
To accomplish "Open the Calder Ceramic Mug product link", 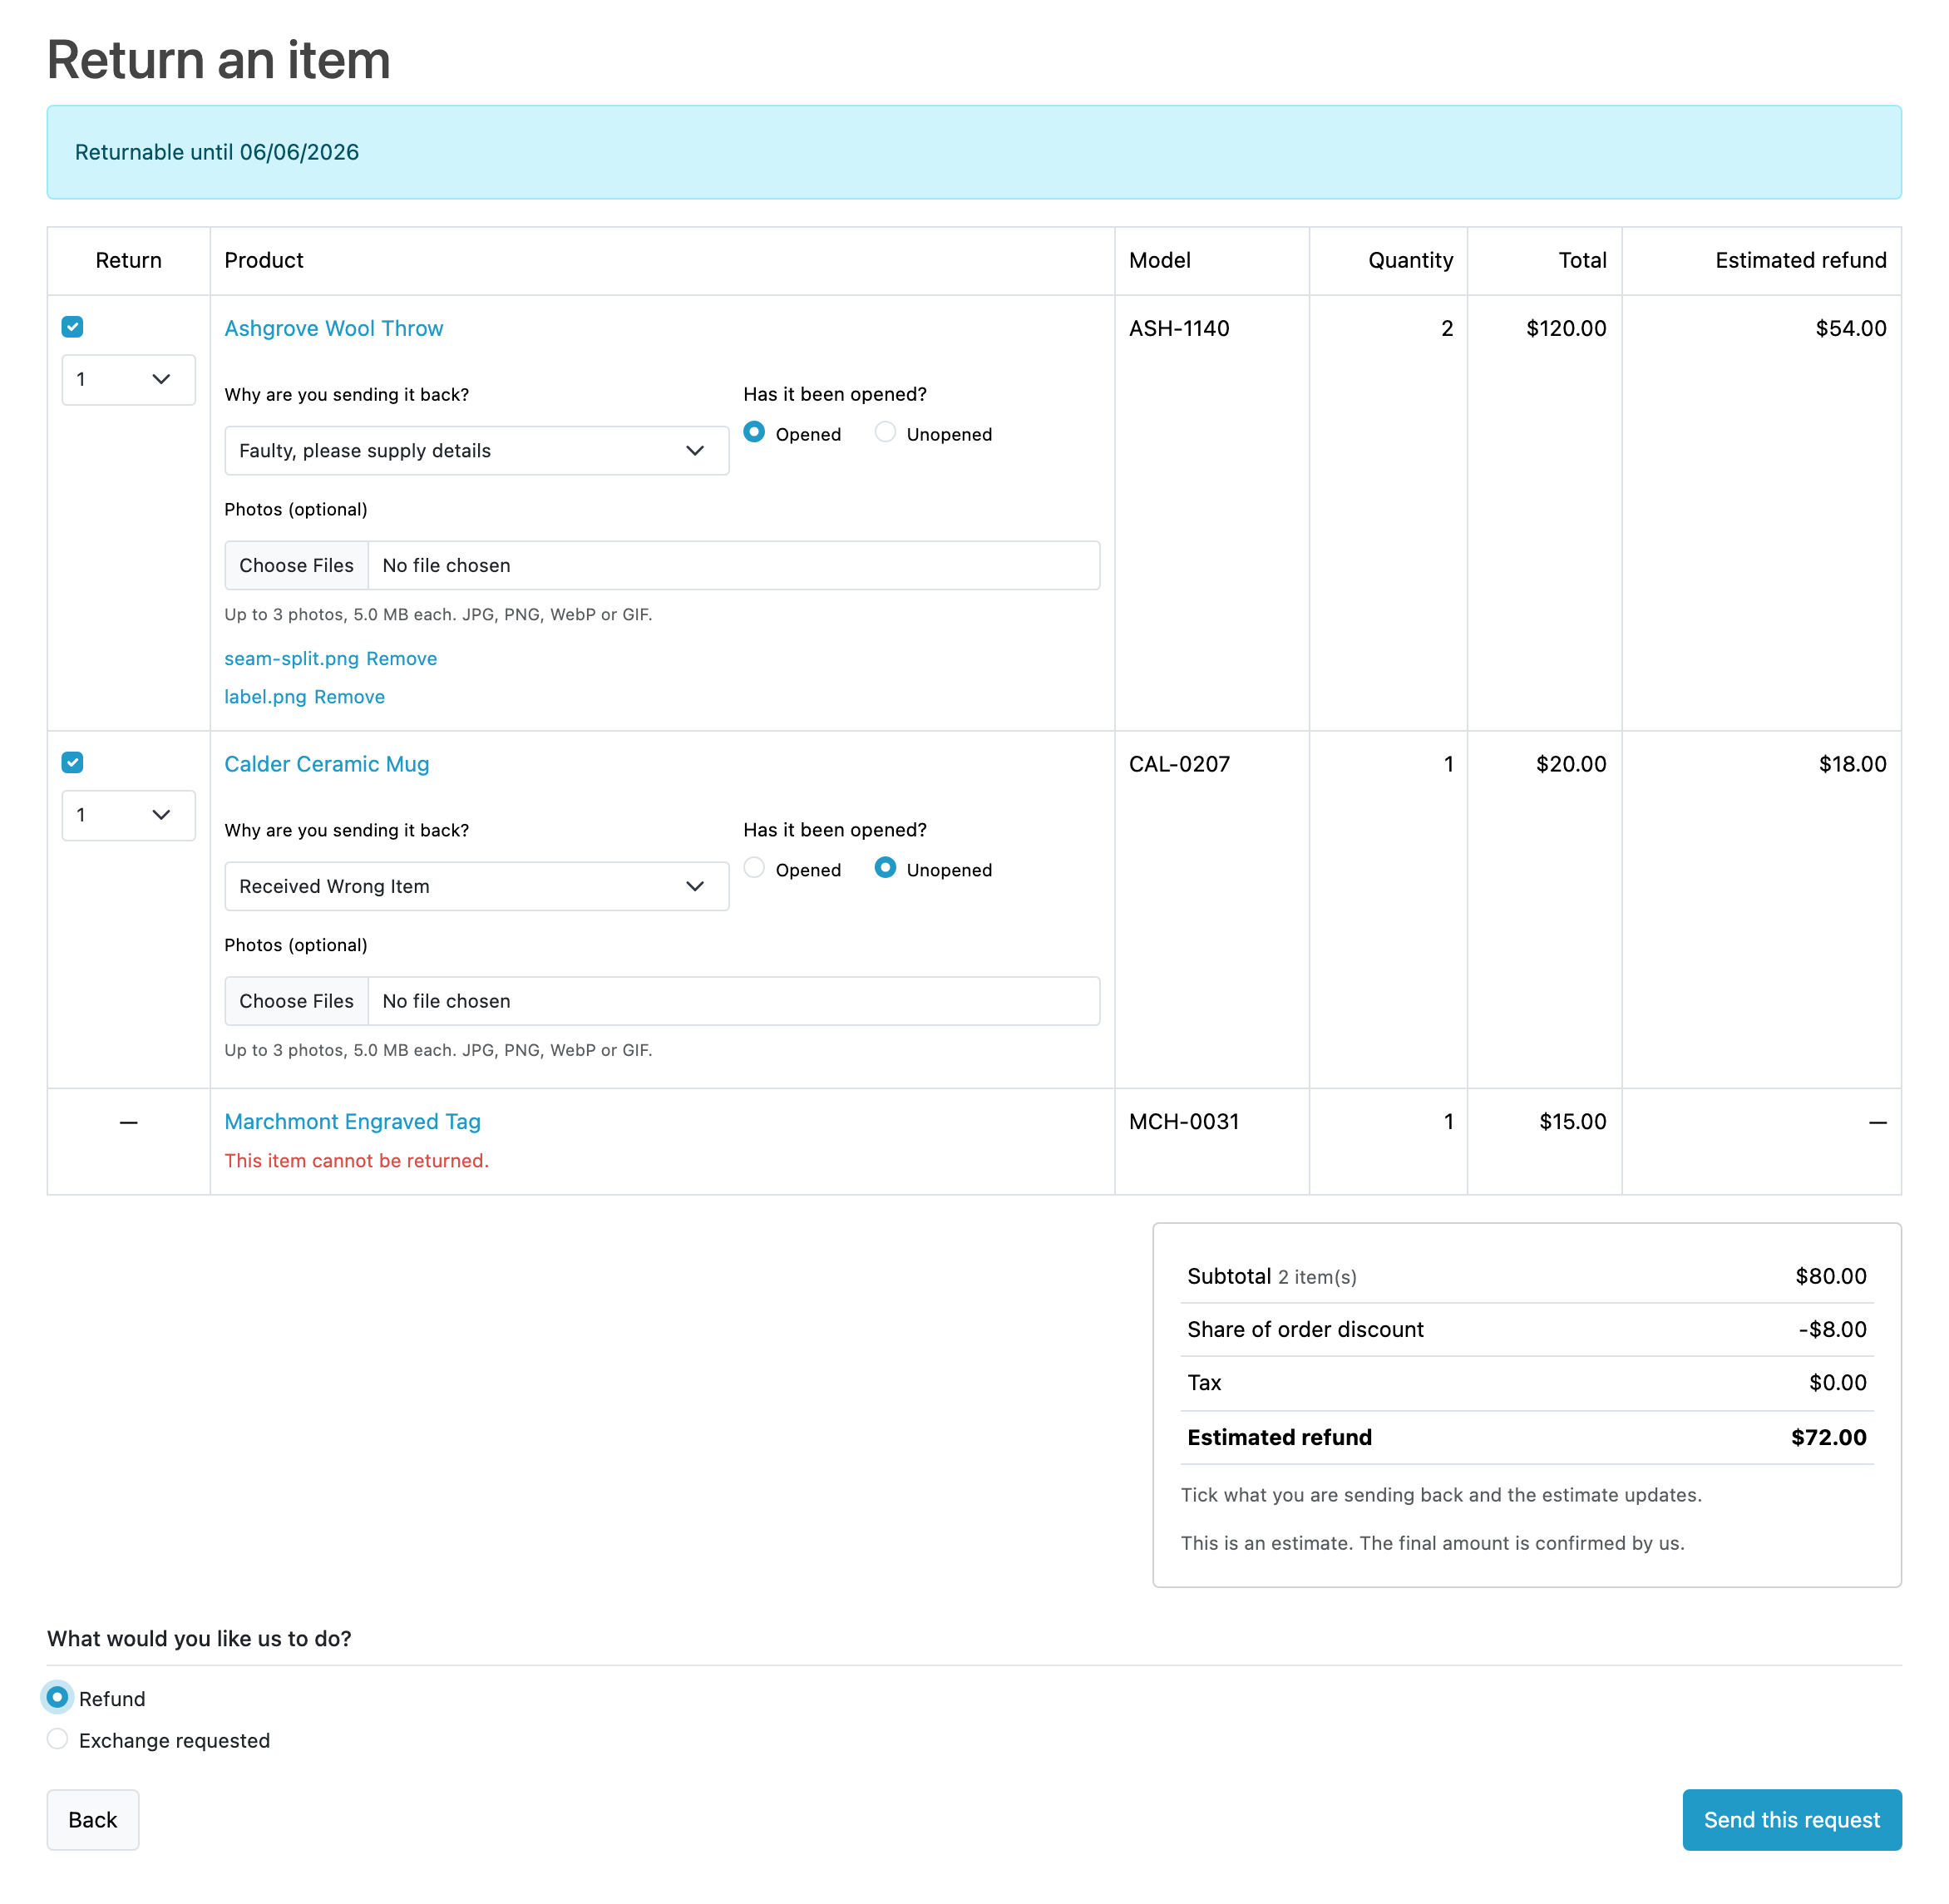I will tap(327, 764).
